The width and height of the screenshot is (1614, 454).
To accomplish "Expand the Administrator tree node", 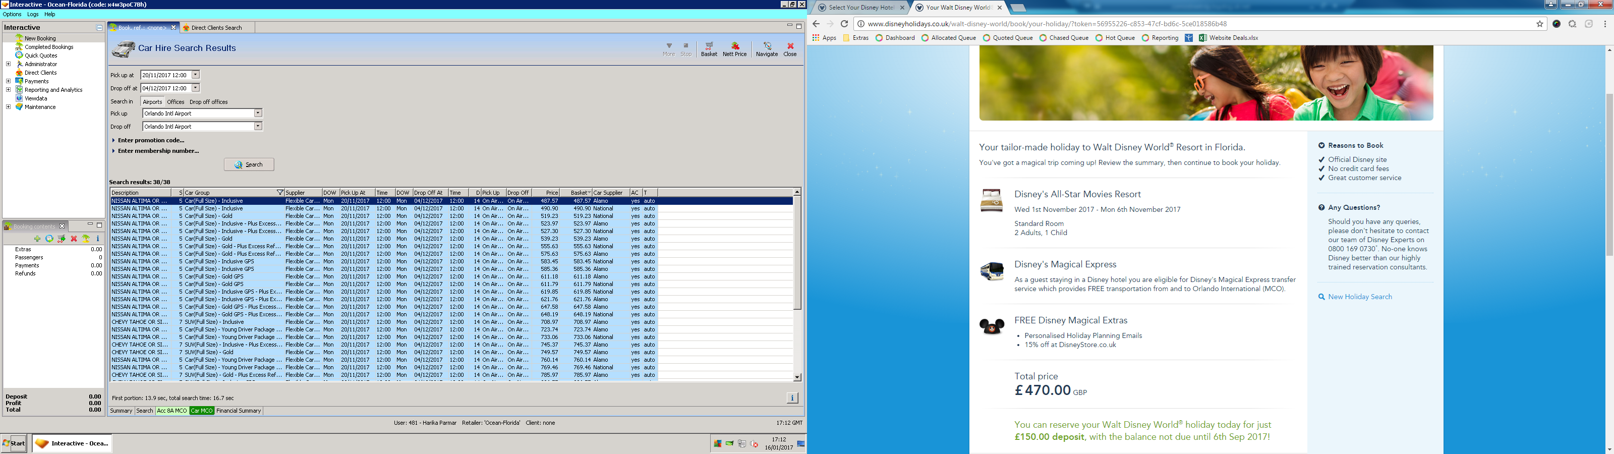I will click(x=8, y=64).
